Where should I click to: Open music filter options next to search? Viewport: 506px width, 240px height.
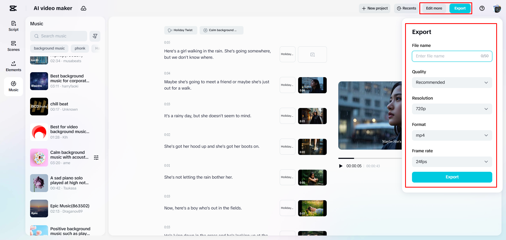point(95,36)
